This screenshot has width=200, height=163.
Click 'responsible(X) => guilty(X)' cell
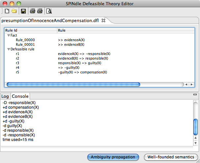click(x=80, y=63)
